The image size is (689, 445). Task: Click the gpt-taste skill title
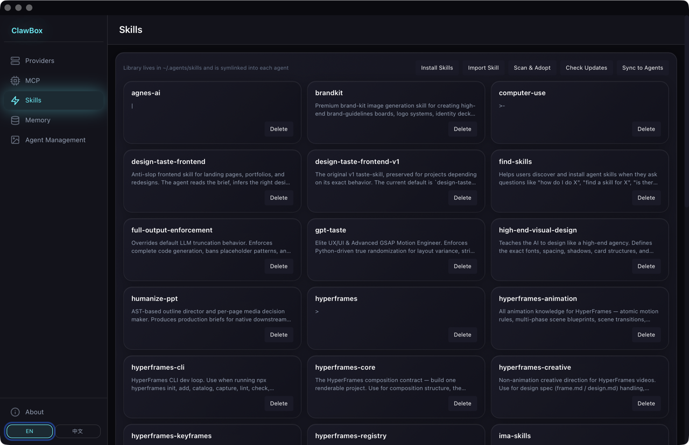(x=331, y=230)
